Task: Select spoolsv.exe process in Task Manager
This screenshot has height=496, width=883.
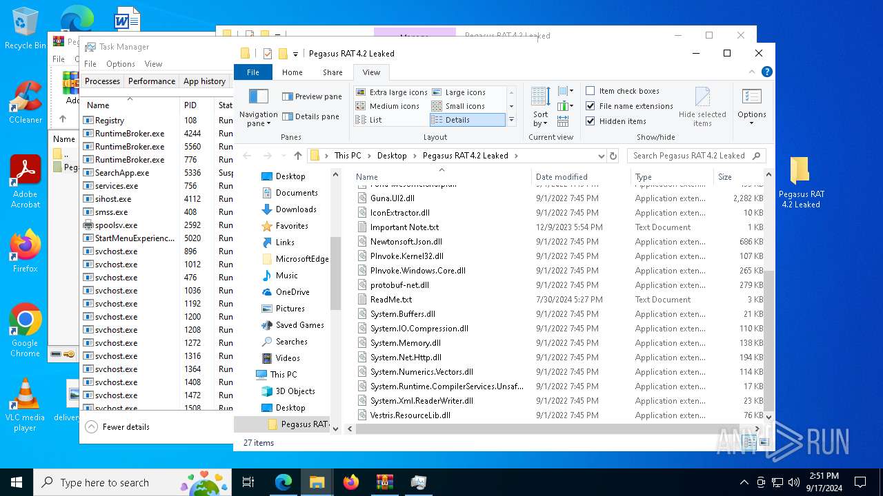Action: point(116,225)
